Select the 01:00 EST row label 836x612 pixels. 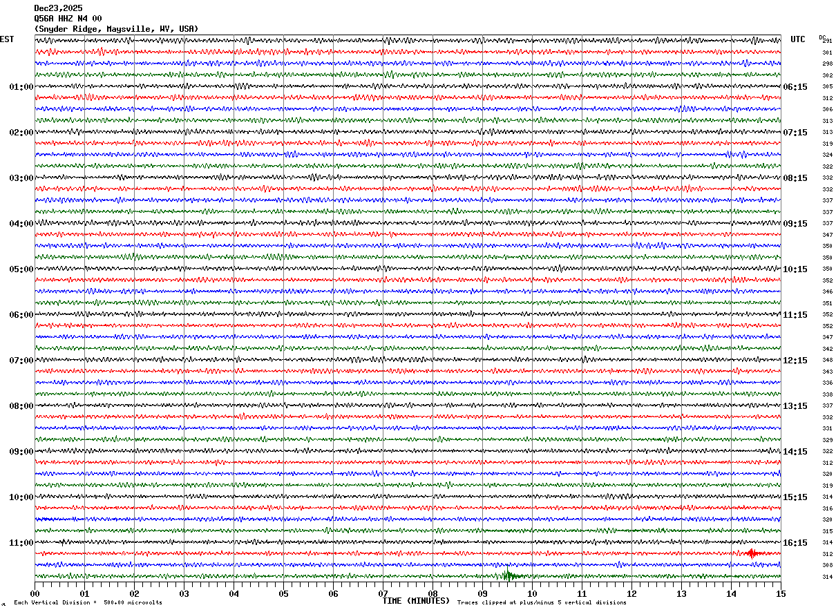[x=21, y=87]
